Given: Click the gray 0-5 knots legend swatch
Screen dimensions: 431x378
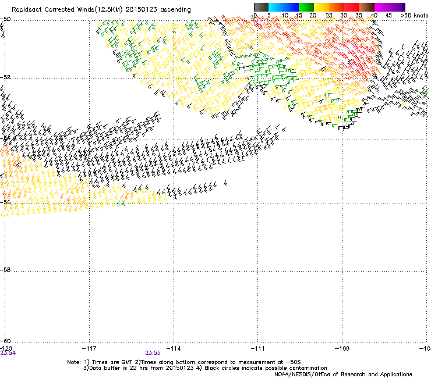Looking at the screenshot, I should click(261, 7).
